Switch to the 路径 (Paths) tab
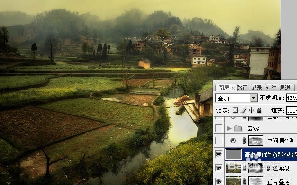 (x=243, y=88)
